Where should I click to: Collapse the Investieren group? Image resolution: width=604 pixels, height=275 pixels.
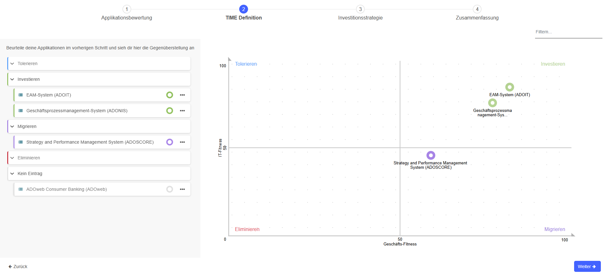coord(12,79)
